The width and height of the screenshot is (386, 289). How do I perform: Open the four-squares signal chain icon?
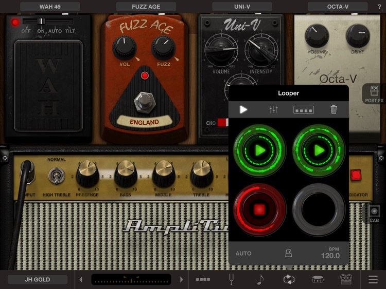pos(203,279)
